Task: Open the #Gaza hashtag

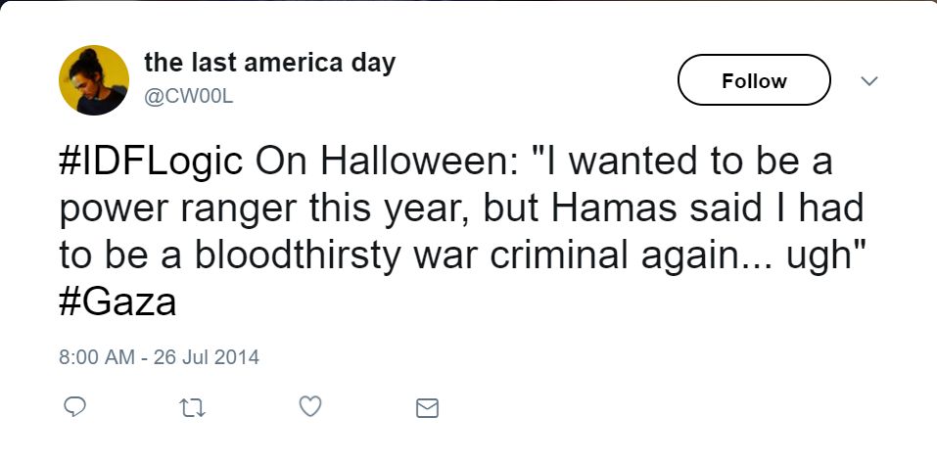Action: tap(117, 302)
